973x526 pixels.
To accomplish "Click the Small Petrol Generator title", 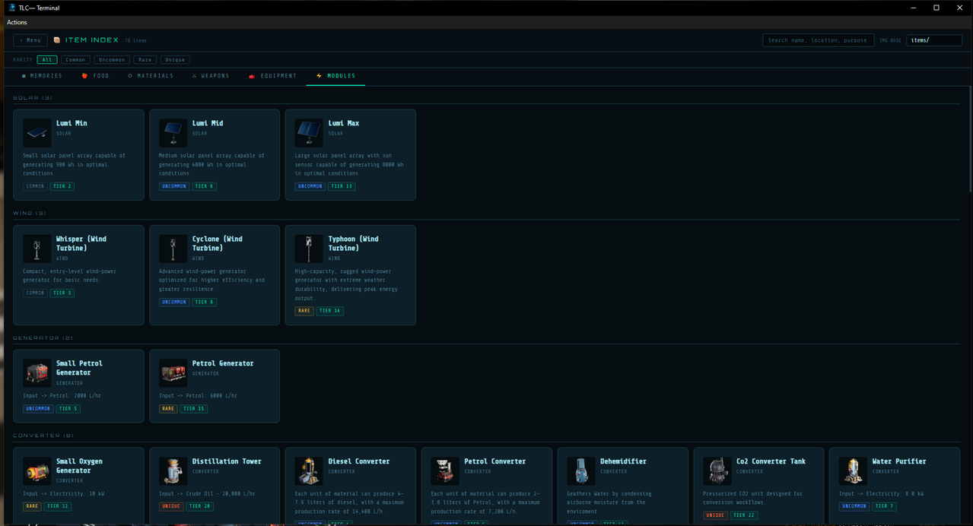I will point(79,368).
